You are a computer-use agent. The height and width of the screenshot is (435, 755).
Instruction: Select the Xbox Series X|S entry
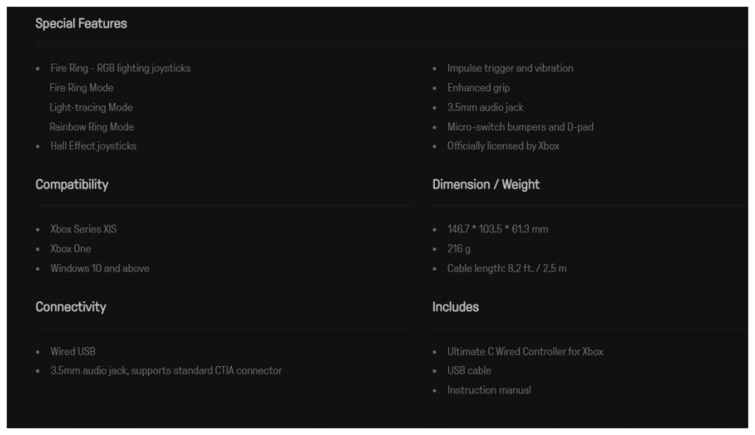pyautogui.click(x=83, y=229)
